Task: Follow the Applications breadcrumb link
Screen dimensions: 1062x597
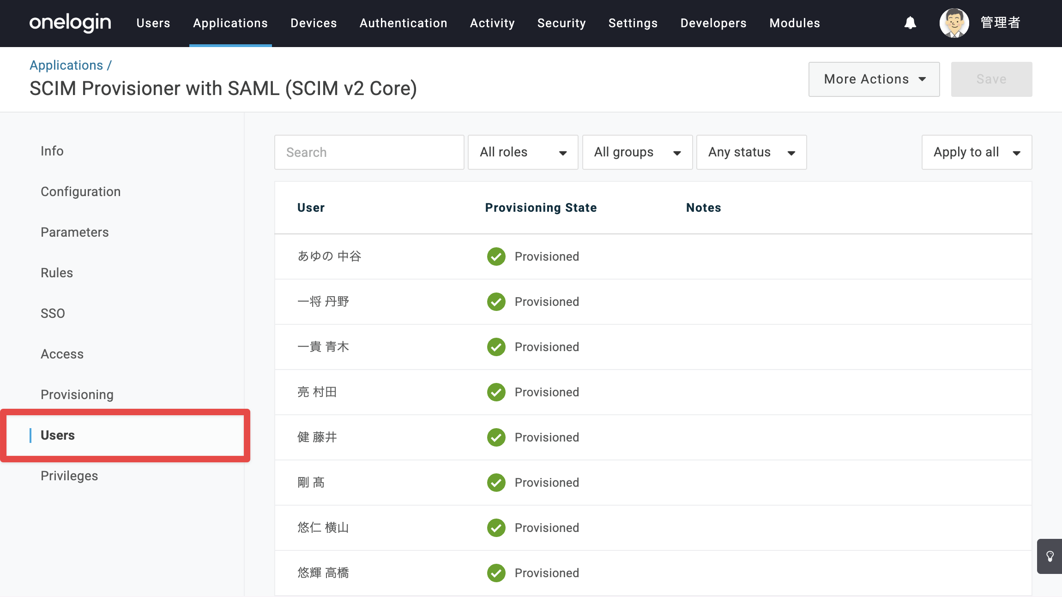Action: tap(66, 66)
